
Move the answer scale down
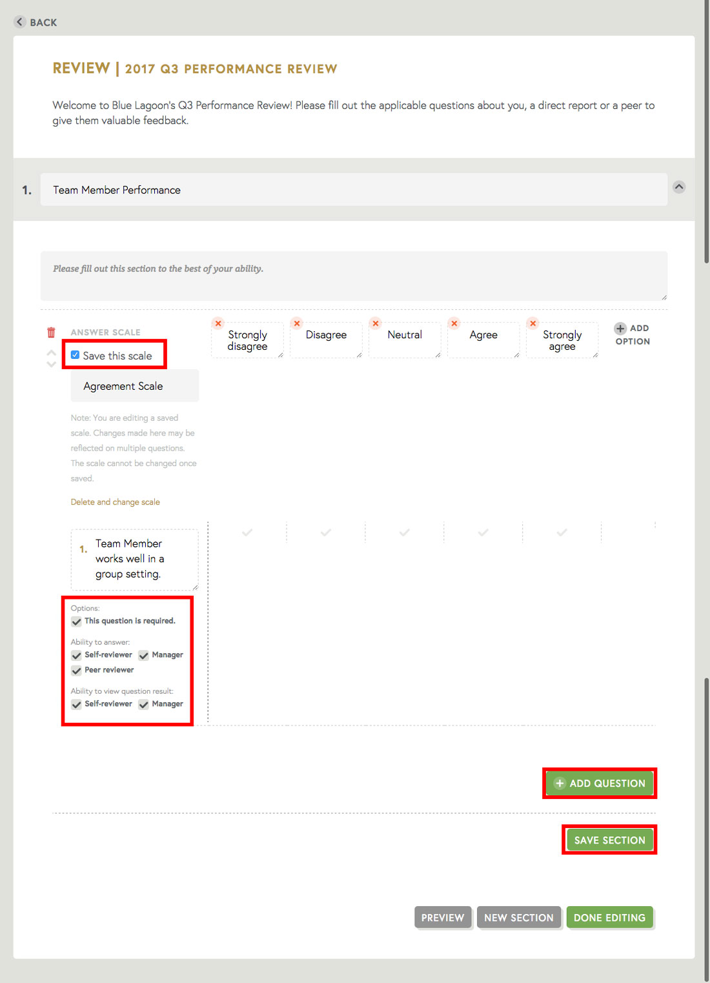[51, 365]
